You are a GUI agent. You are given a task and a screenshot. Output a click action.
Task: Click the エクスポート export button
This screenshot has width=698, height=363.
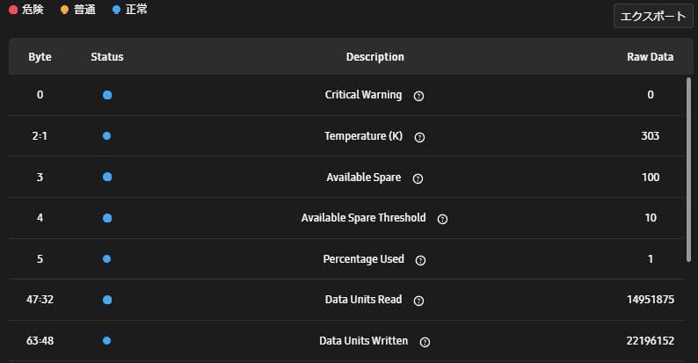pos(653,16)
